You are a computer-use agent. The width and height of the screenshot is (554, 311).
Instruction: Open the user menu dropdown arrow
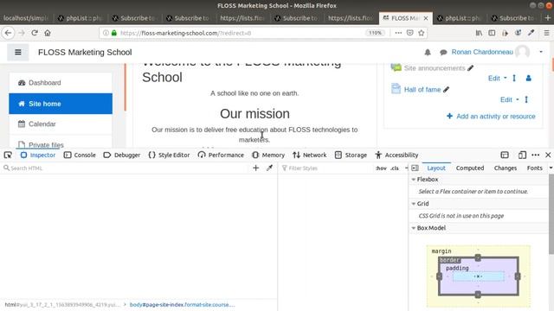pos(541,52)
